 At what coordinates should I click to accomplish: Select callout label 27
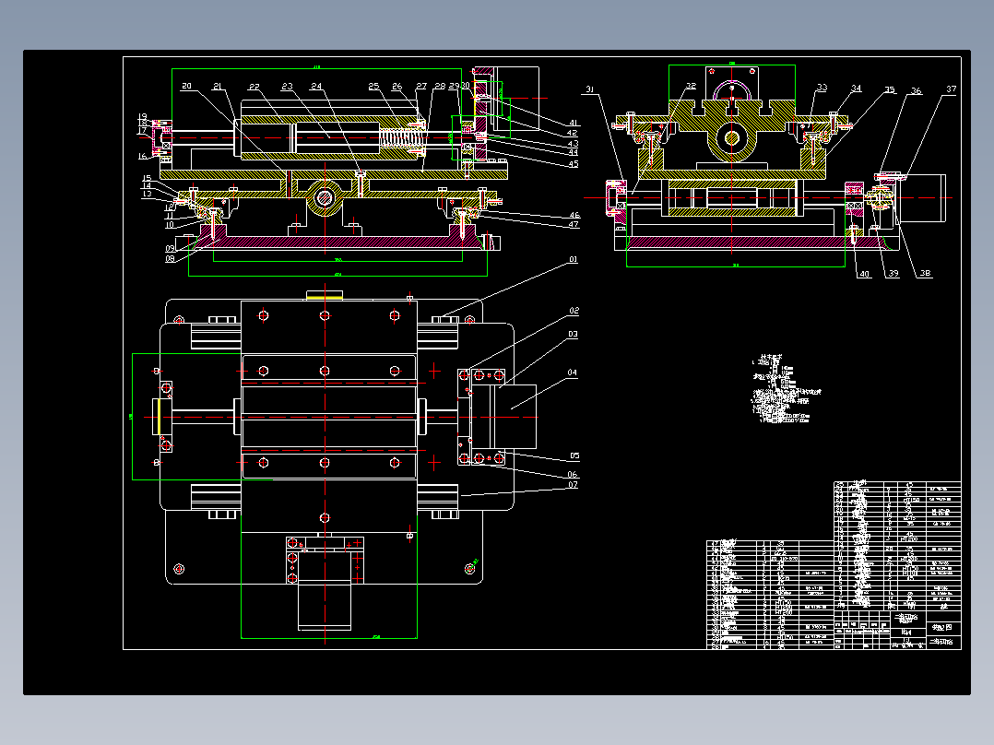pos(421,87)
